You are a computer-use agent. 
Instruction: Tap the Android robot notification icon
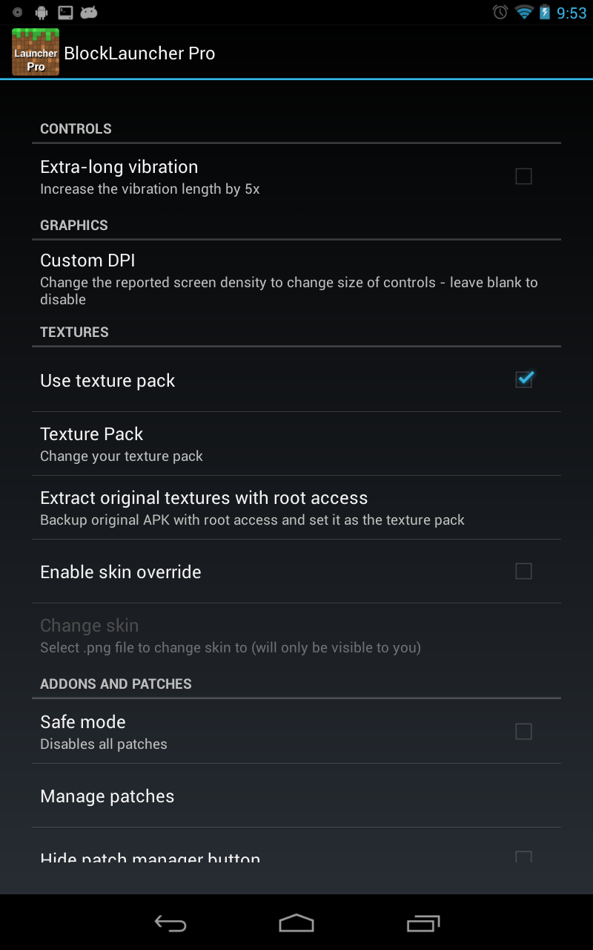42,12
